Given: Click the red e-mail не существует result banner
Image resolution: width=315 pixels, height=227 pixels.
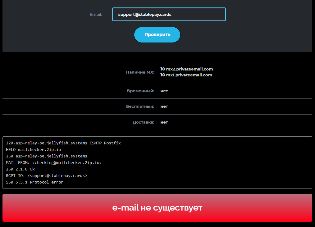Looking at the screenshot, I should (157, 208).
